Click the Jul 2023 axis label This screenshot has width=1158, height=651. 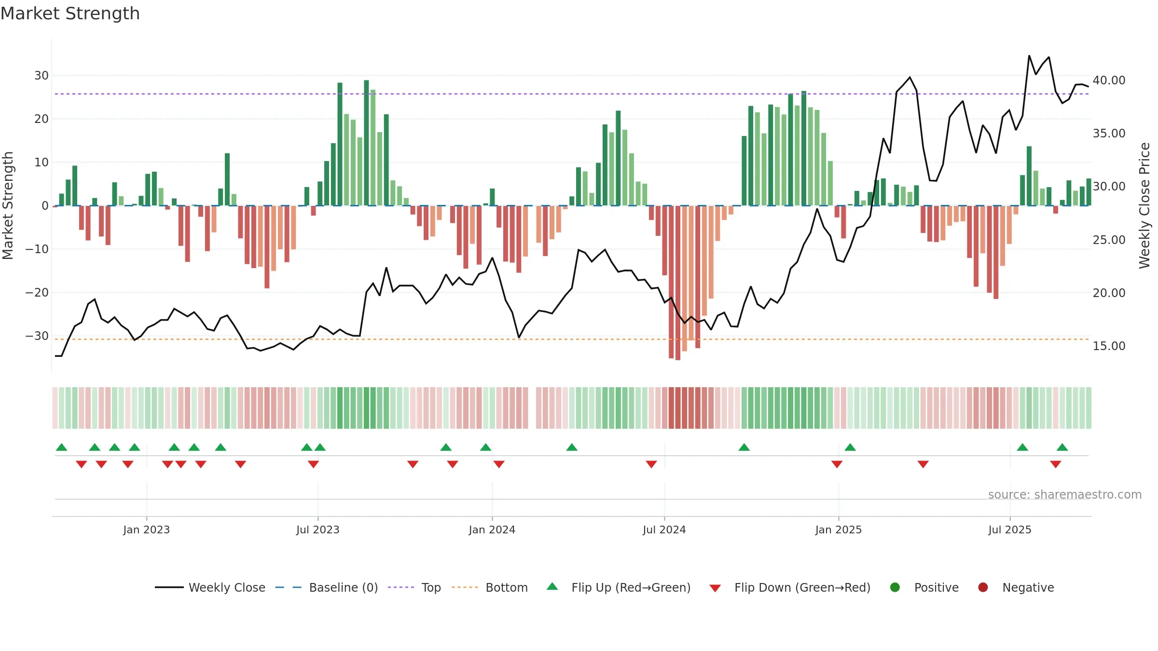[318, 529]
